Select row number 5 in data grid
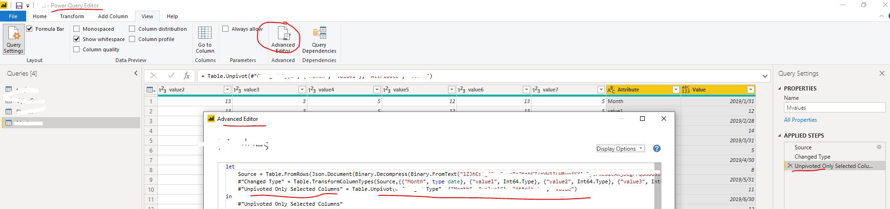The image size is (890, 209). point(151,140)
